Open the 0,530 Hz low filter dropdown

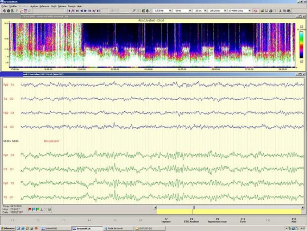[x=170, y=11]
